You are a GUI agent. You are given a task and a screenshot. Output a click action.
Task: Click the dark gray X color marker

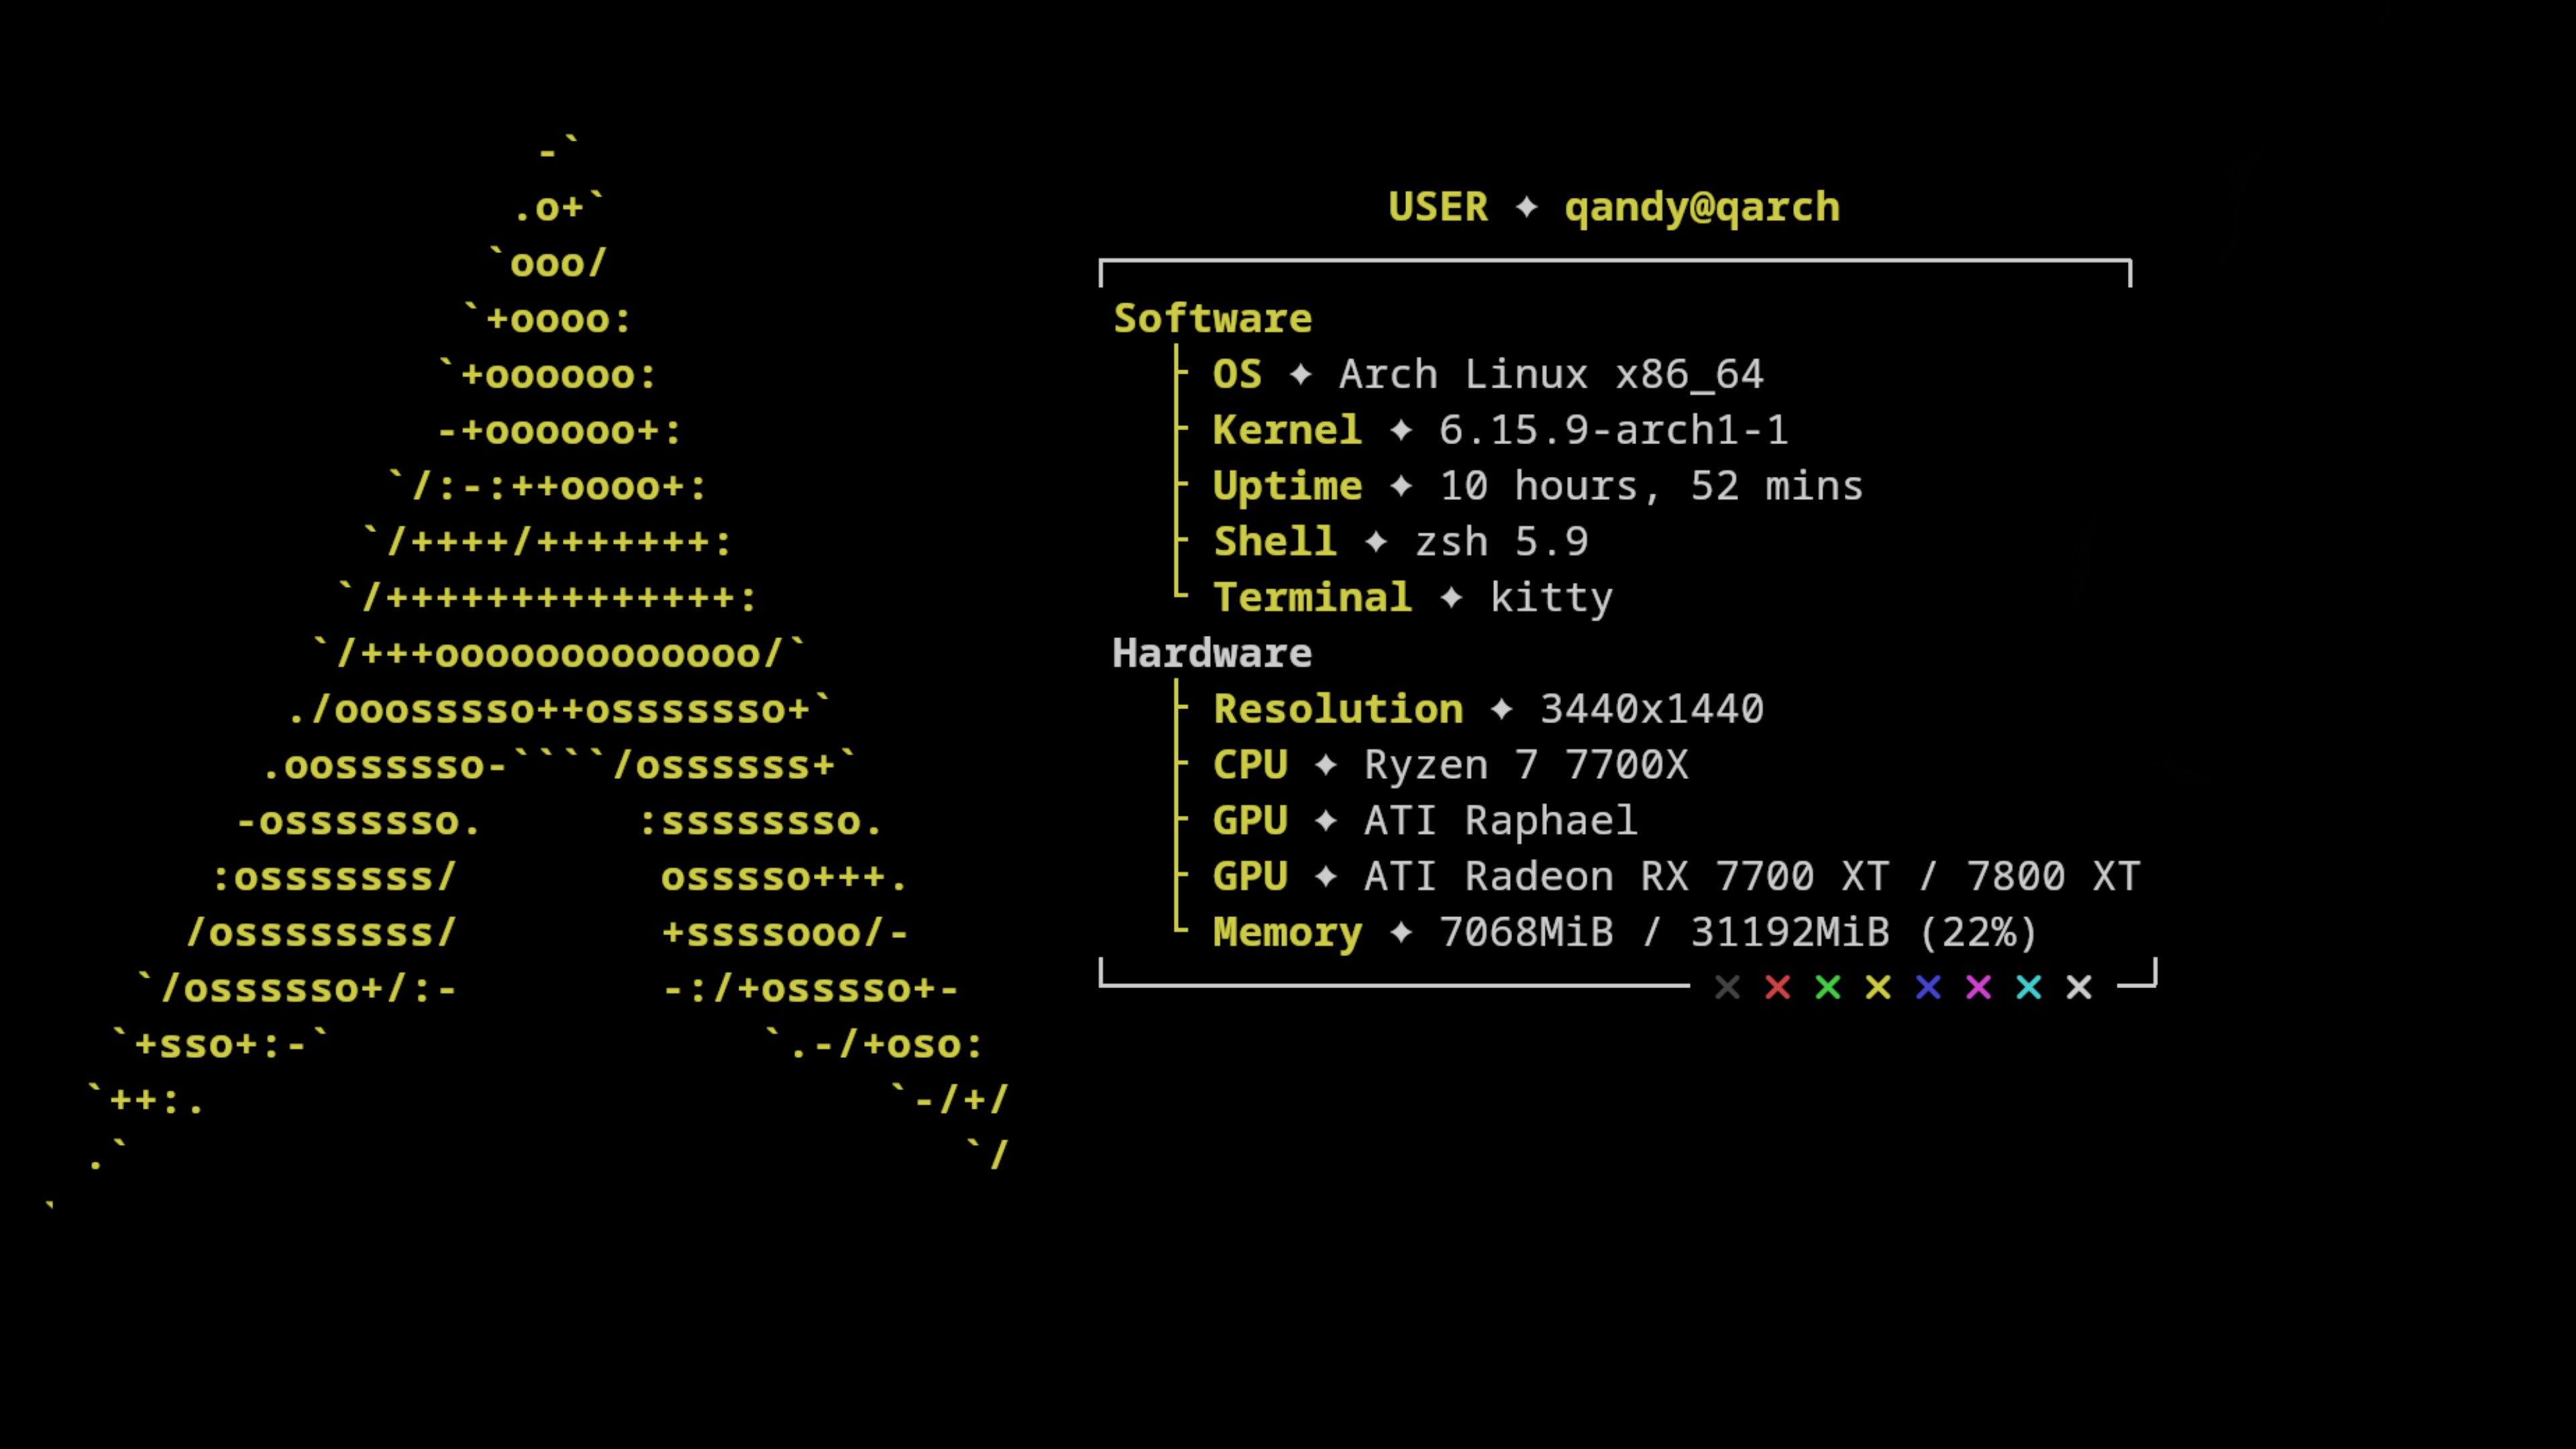[1727, 988]
